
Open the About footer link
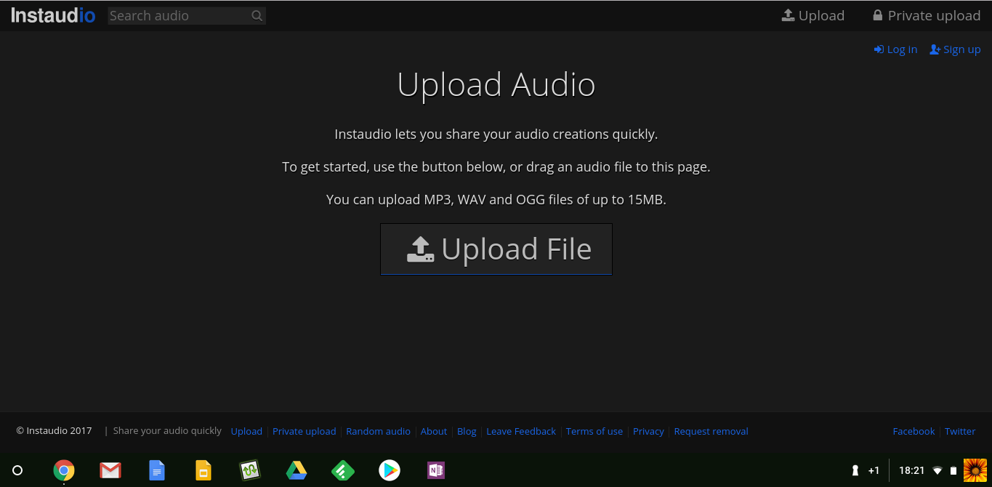[434, 431]
